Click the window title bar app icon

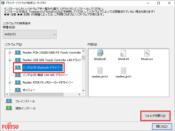(x=3, y=3)
